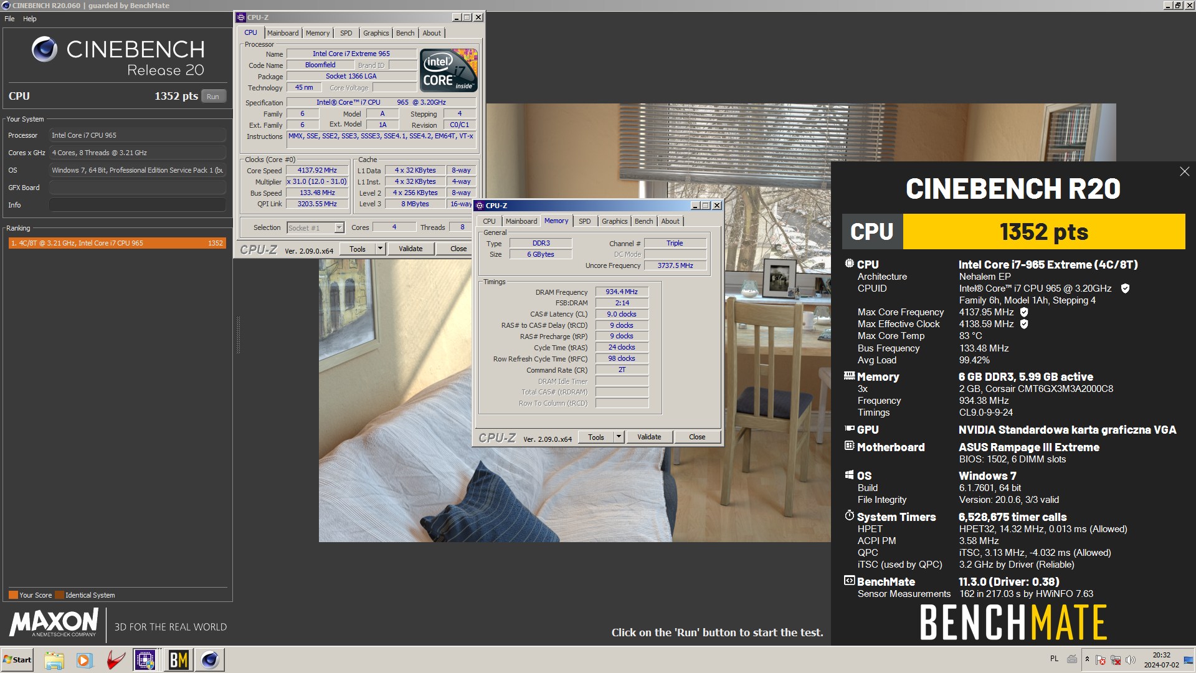Click Tools button in Memory CPU-Z window

[x=596, y=437]
